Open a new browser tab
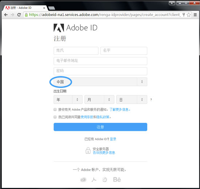The height and width of the screenshot is (189, 200). (x=52, y=8)
